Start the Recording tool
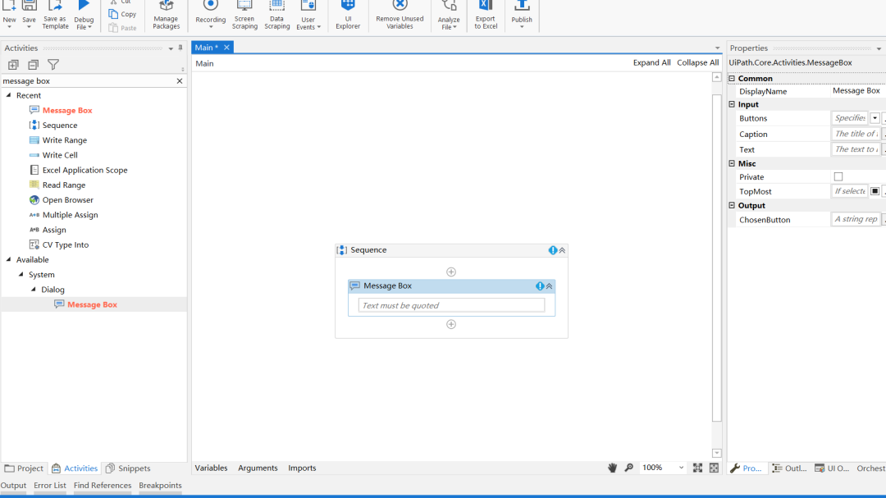Image resolution: width=886 pixels, height=498 pixels. coord(210,15)
